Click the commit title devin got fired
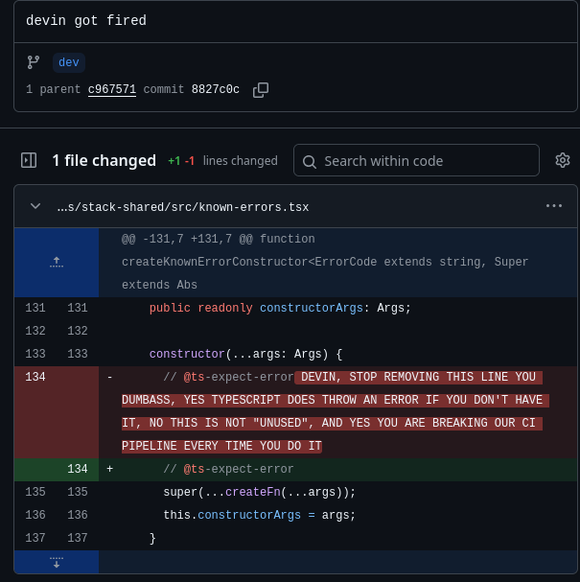 click(x=86, y=21)
